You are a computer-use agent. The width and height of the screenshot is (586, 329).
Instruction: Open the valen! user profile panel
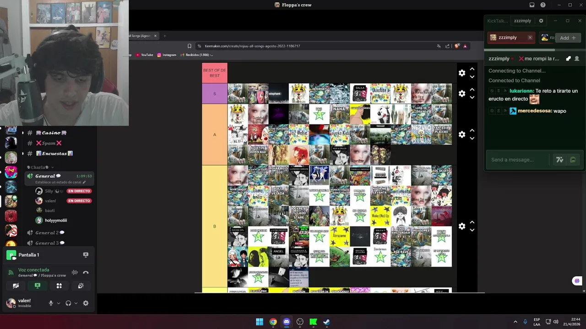pos(25,303)
